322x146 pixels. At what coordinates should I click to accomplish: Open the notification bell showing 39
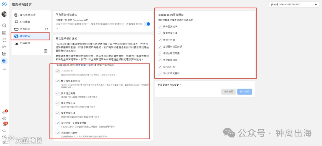[4, 124]
